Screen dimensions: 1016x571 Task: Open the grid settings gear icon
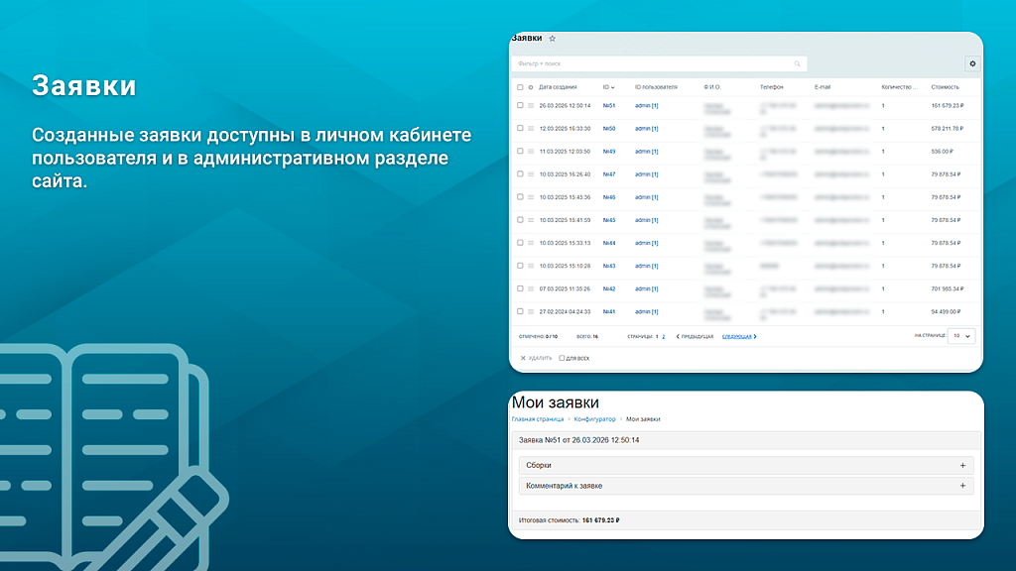coord(972,63)
